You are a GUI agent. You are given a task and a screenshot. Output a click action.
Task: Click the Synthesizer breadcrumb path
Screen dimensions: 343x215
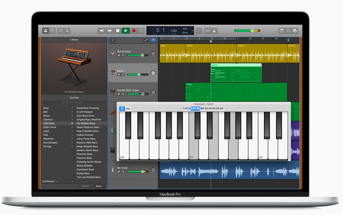[x=48, y=181]
